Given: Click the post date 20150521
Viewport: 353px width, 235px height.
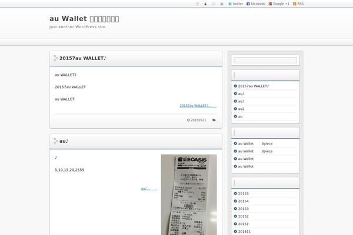Looking at the screenshot, I should (x=198, y=120).
